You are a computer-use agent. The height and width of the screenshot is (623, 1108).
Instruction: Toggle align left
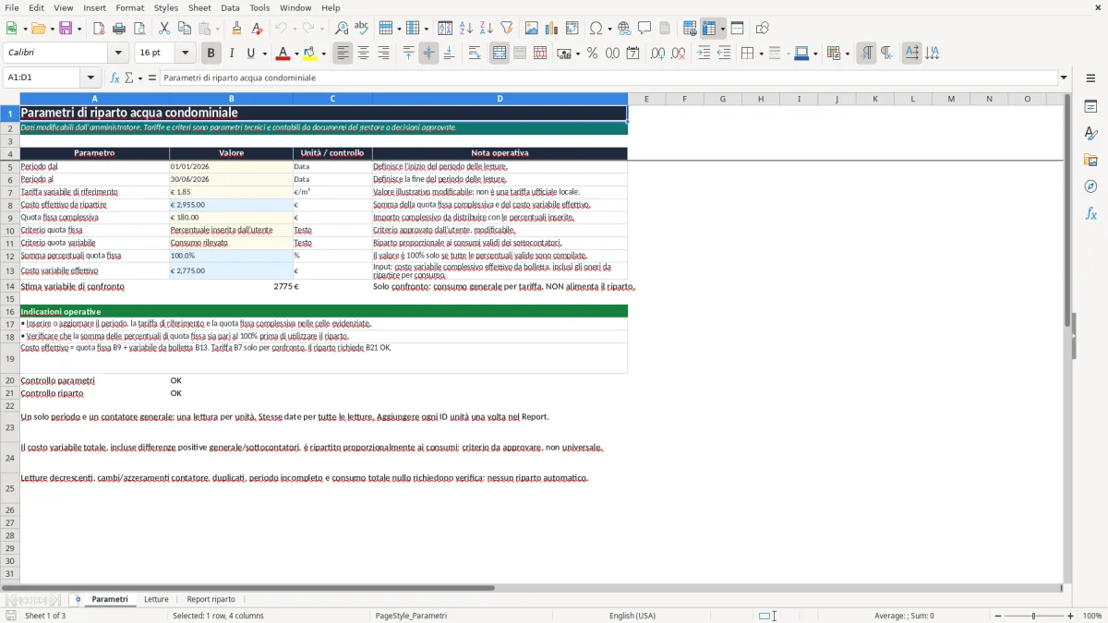coord(343,54)
